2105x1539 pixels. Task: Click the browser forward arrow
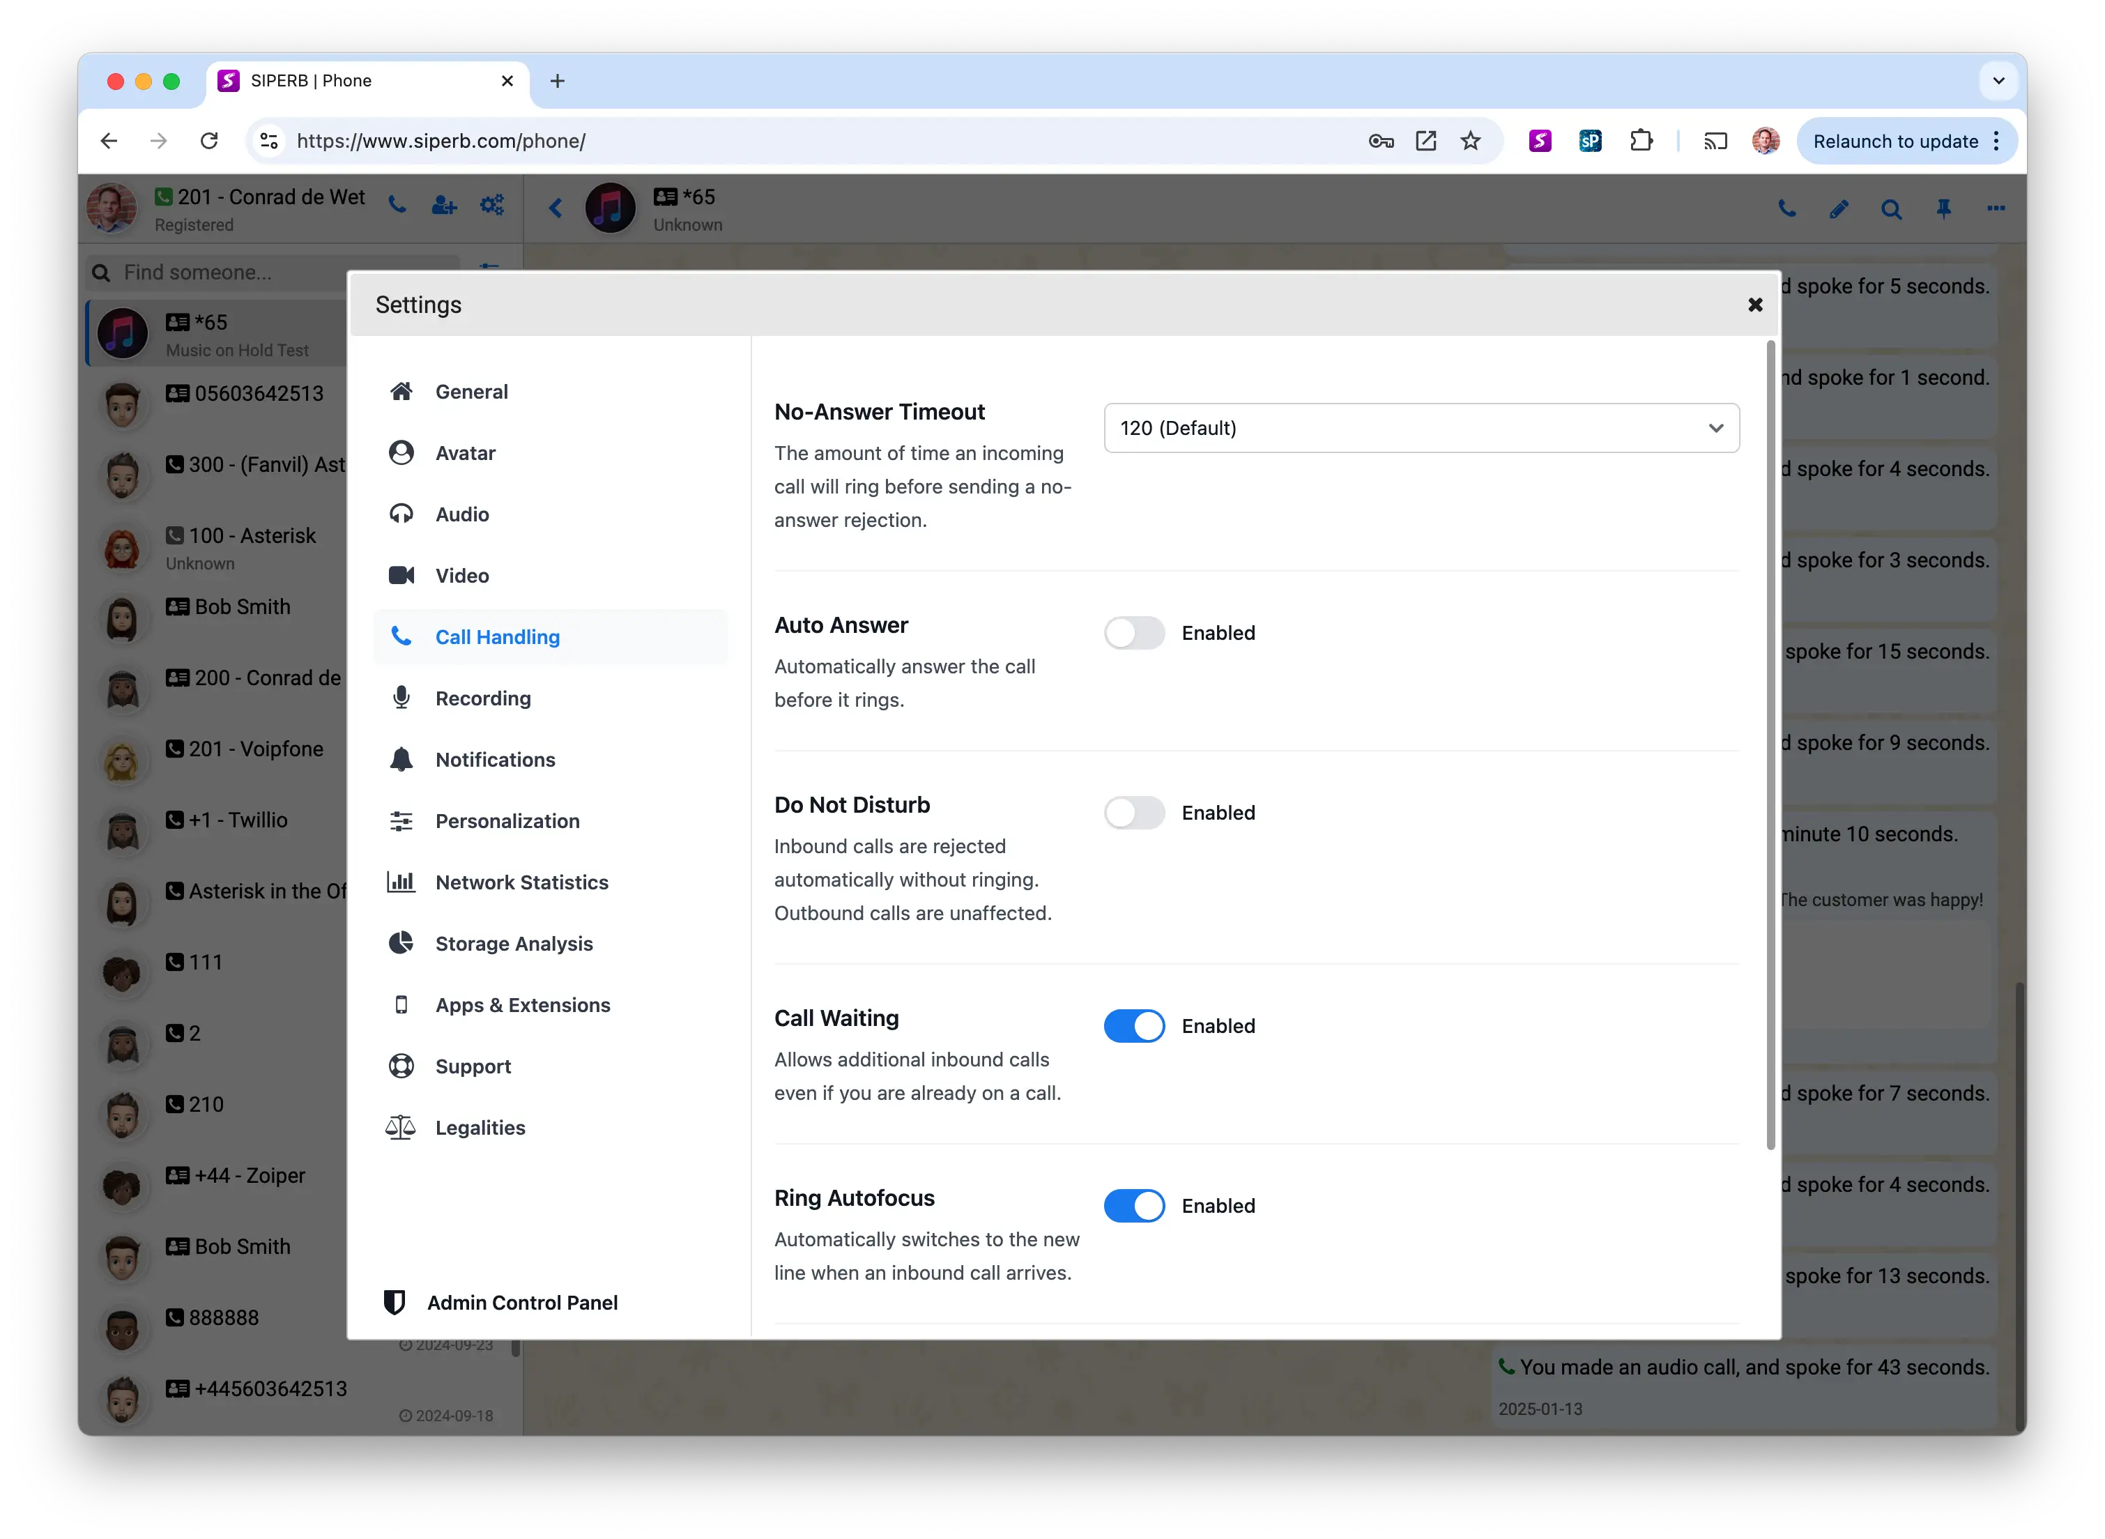coord(160,141)
